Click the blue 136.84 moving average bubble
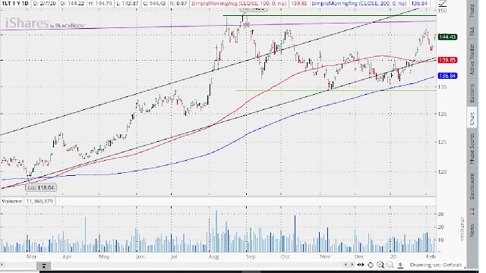 (447, 76)
